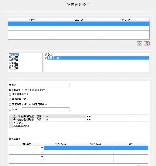This screenshot has height=166, width=156.
Task: Select 医院建筑 in building type list
Action: tap(14, 60)
